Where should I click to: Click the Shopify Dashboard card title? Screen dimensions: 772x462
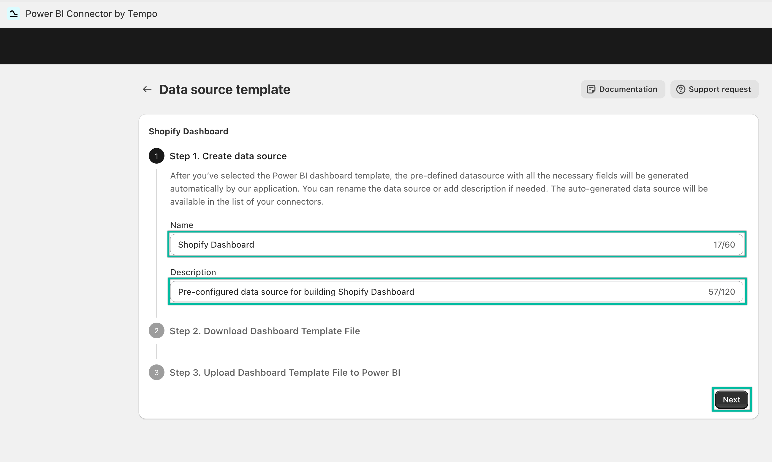pyautogui.click(x=188, y=131)
